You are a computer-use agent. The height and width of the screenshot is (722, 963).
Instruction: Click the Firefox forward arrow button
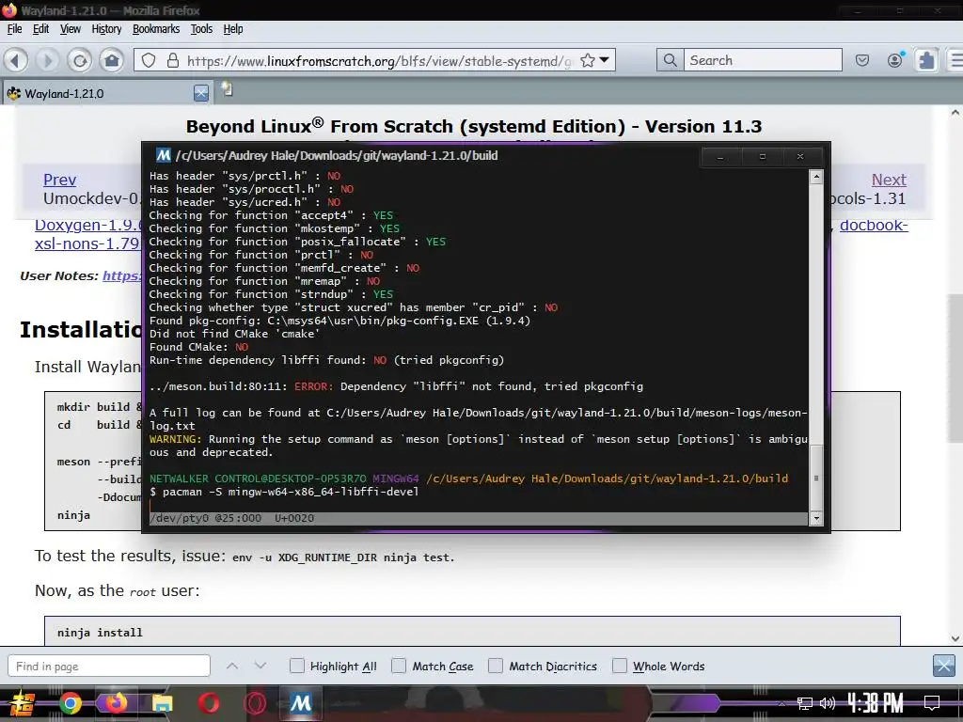coord(47,60)
